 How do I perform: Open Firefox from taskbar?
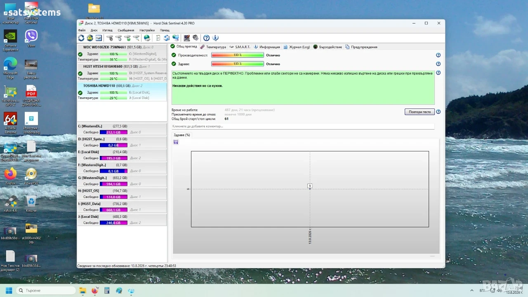(x=94, y=290)
